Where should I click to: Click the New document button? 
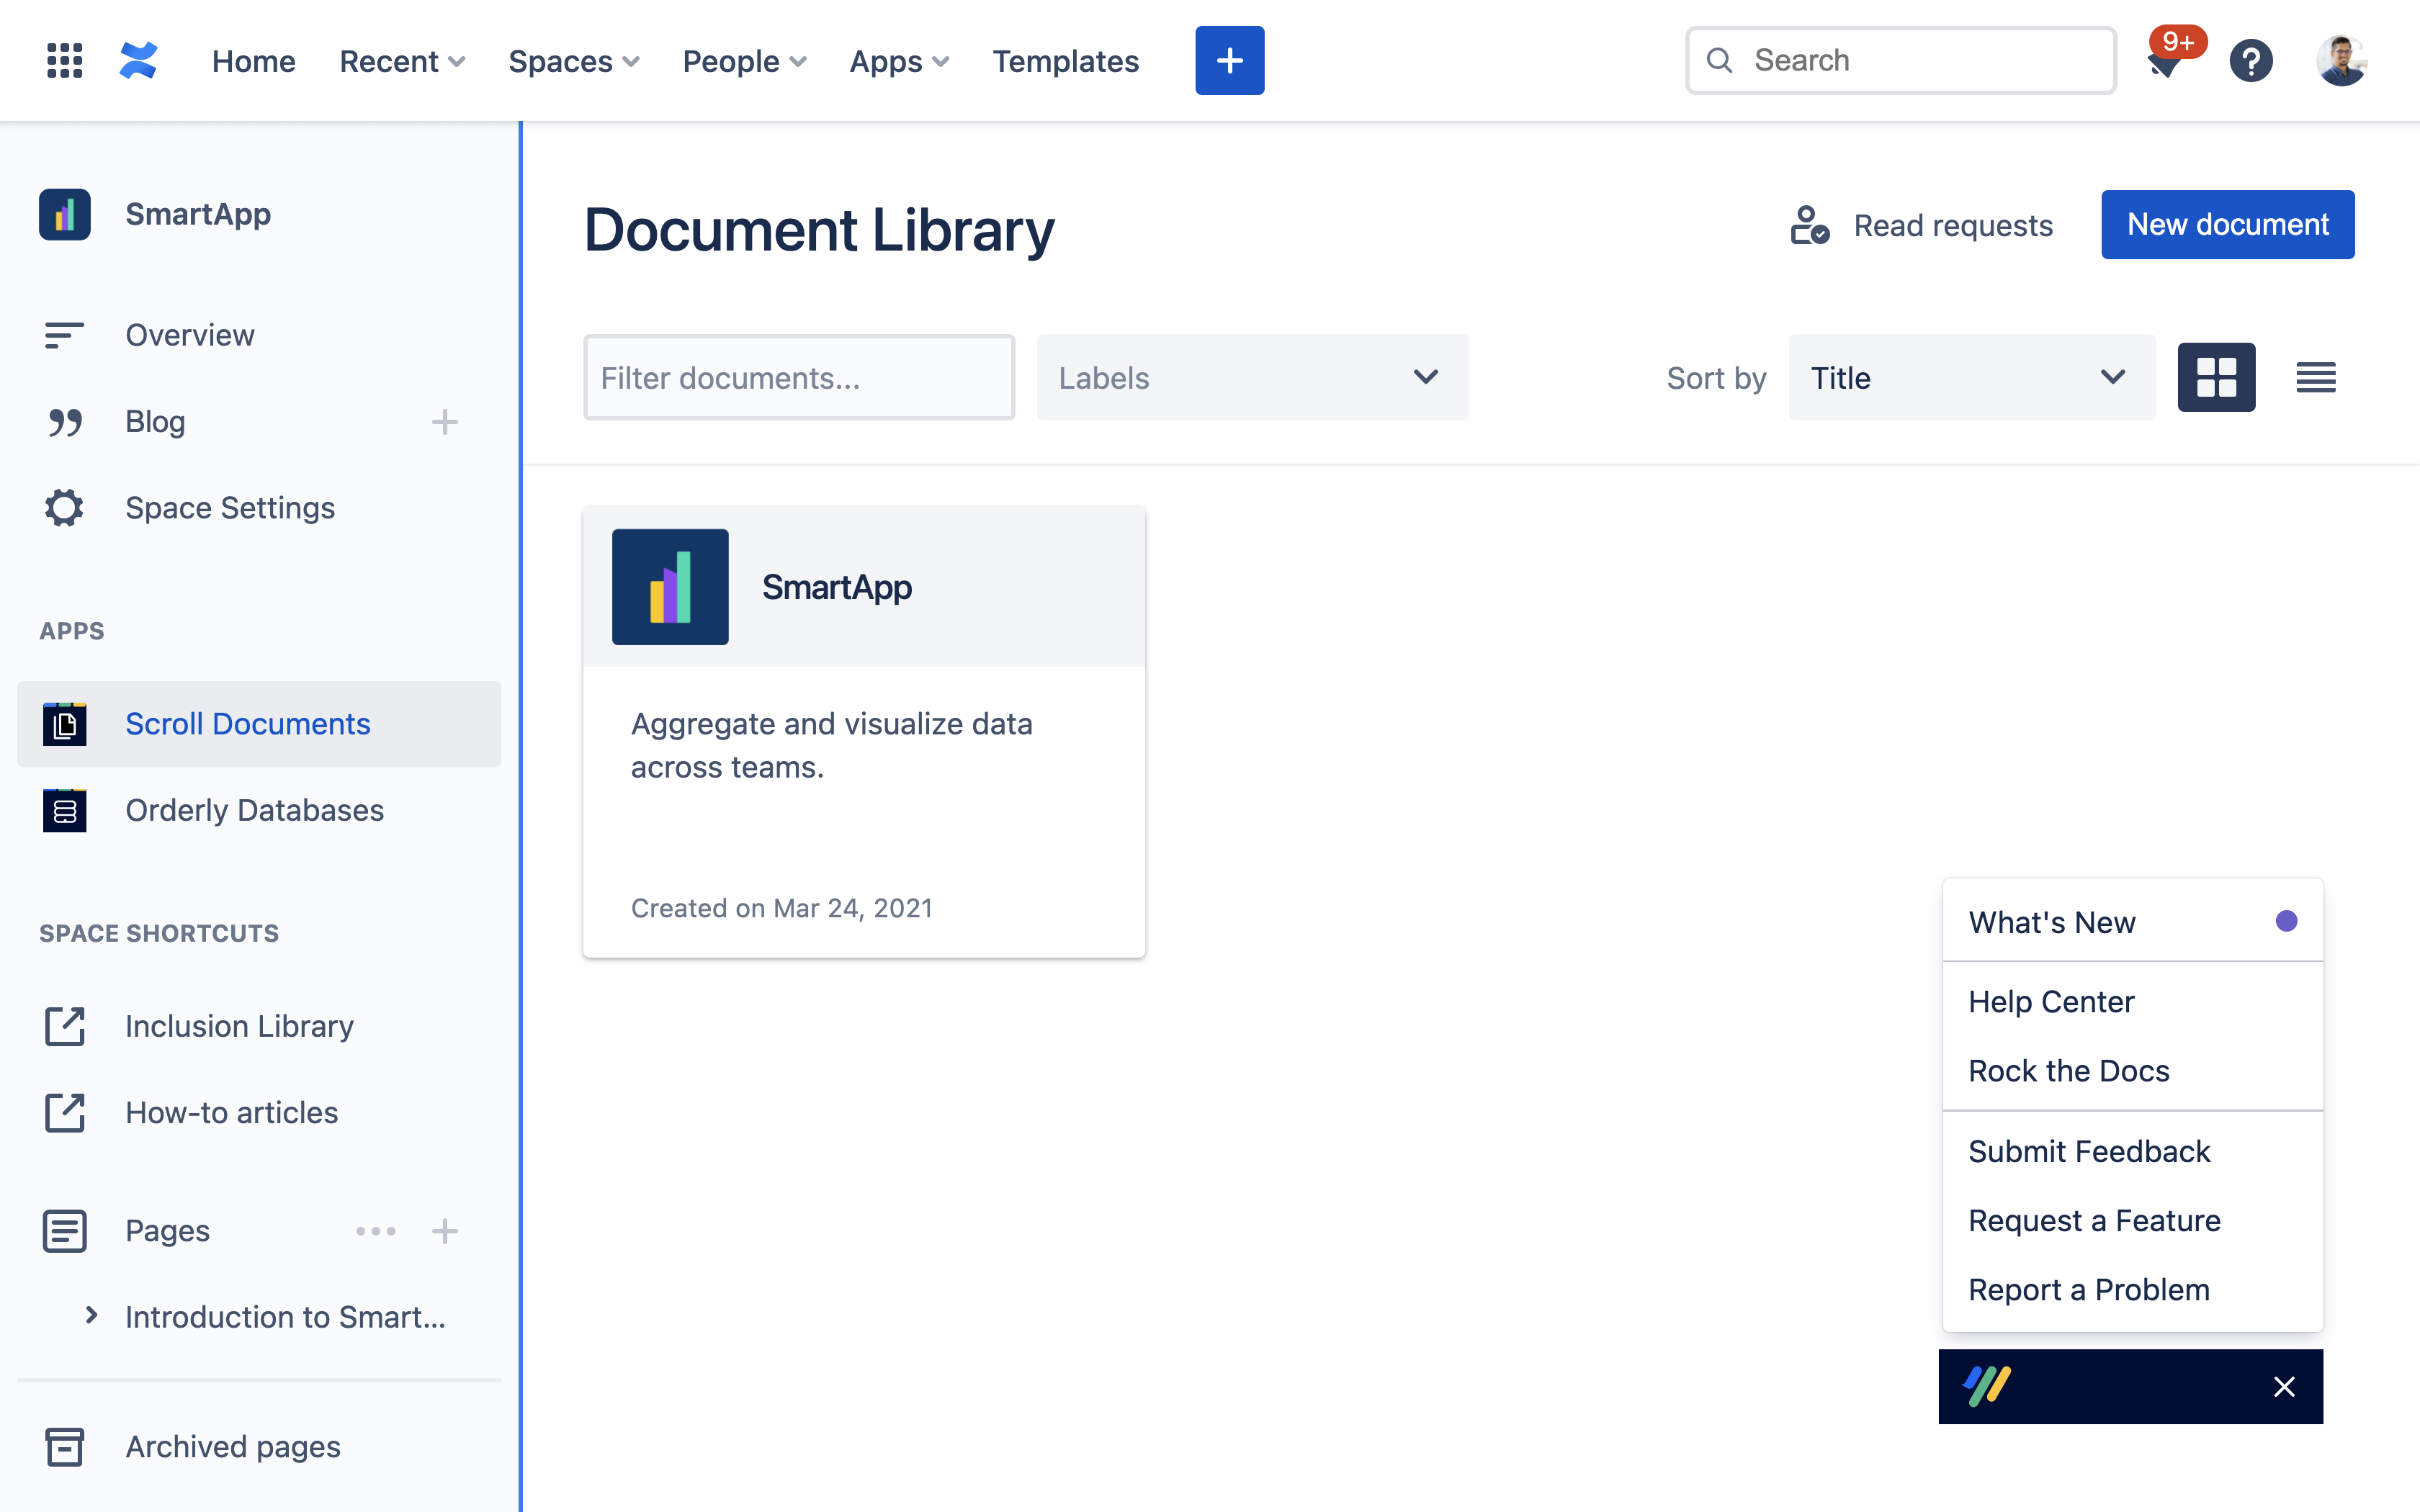(2228, 224)
